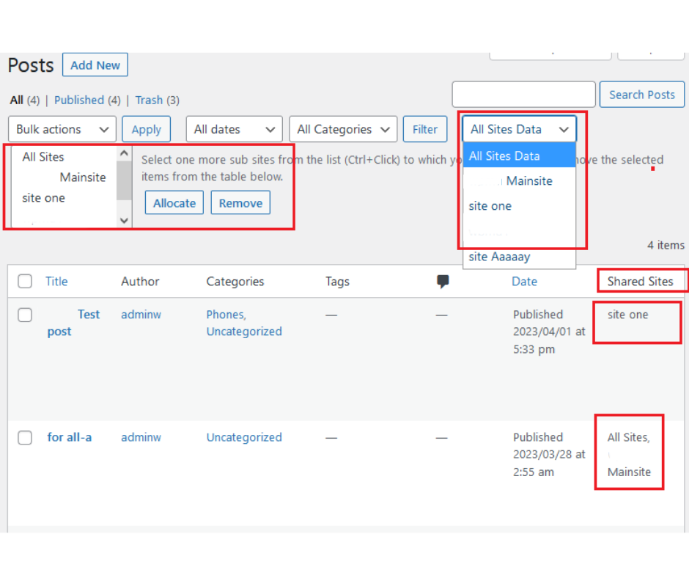Click sub sites listbox scroll down arrow

[125, 220]
